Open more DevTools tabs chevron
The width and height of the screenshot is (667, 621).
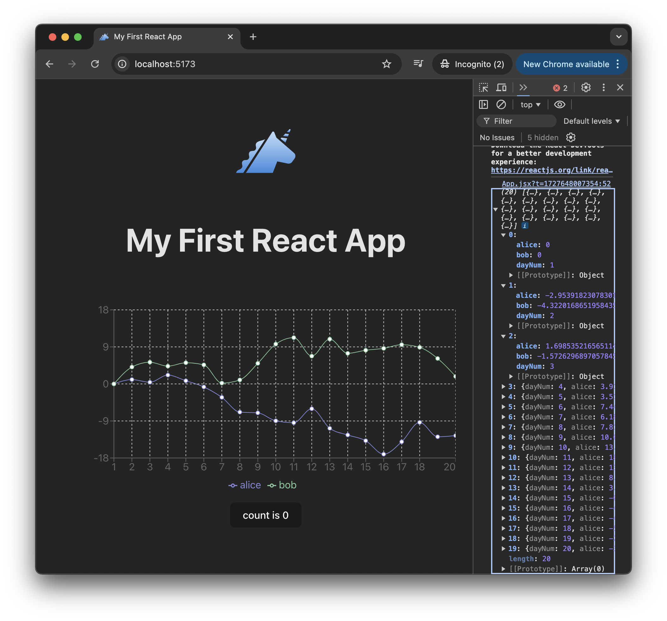[523, 88]
